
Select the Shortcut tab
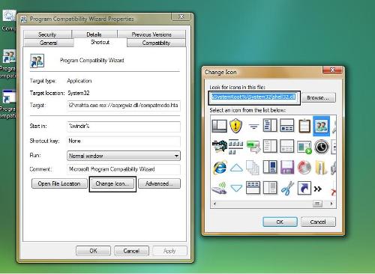(x=100, y=42)
